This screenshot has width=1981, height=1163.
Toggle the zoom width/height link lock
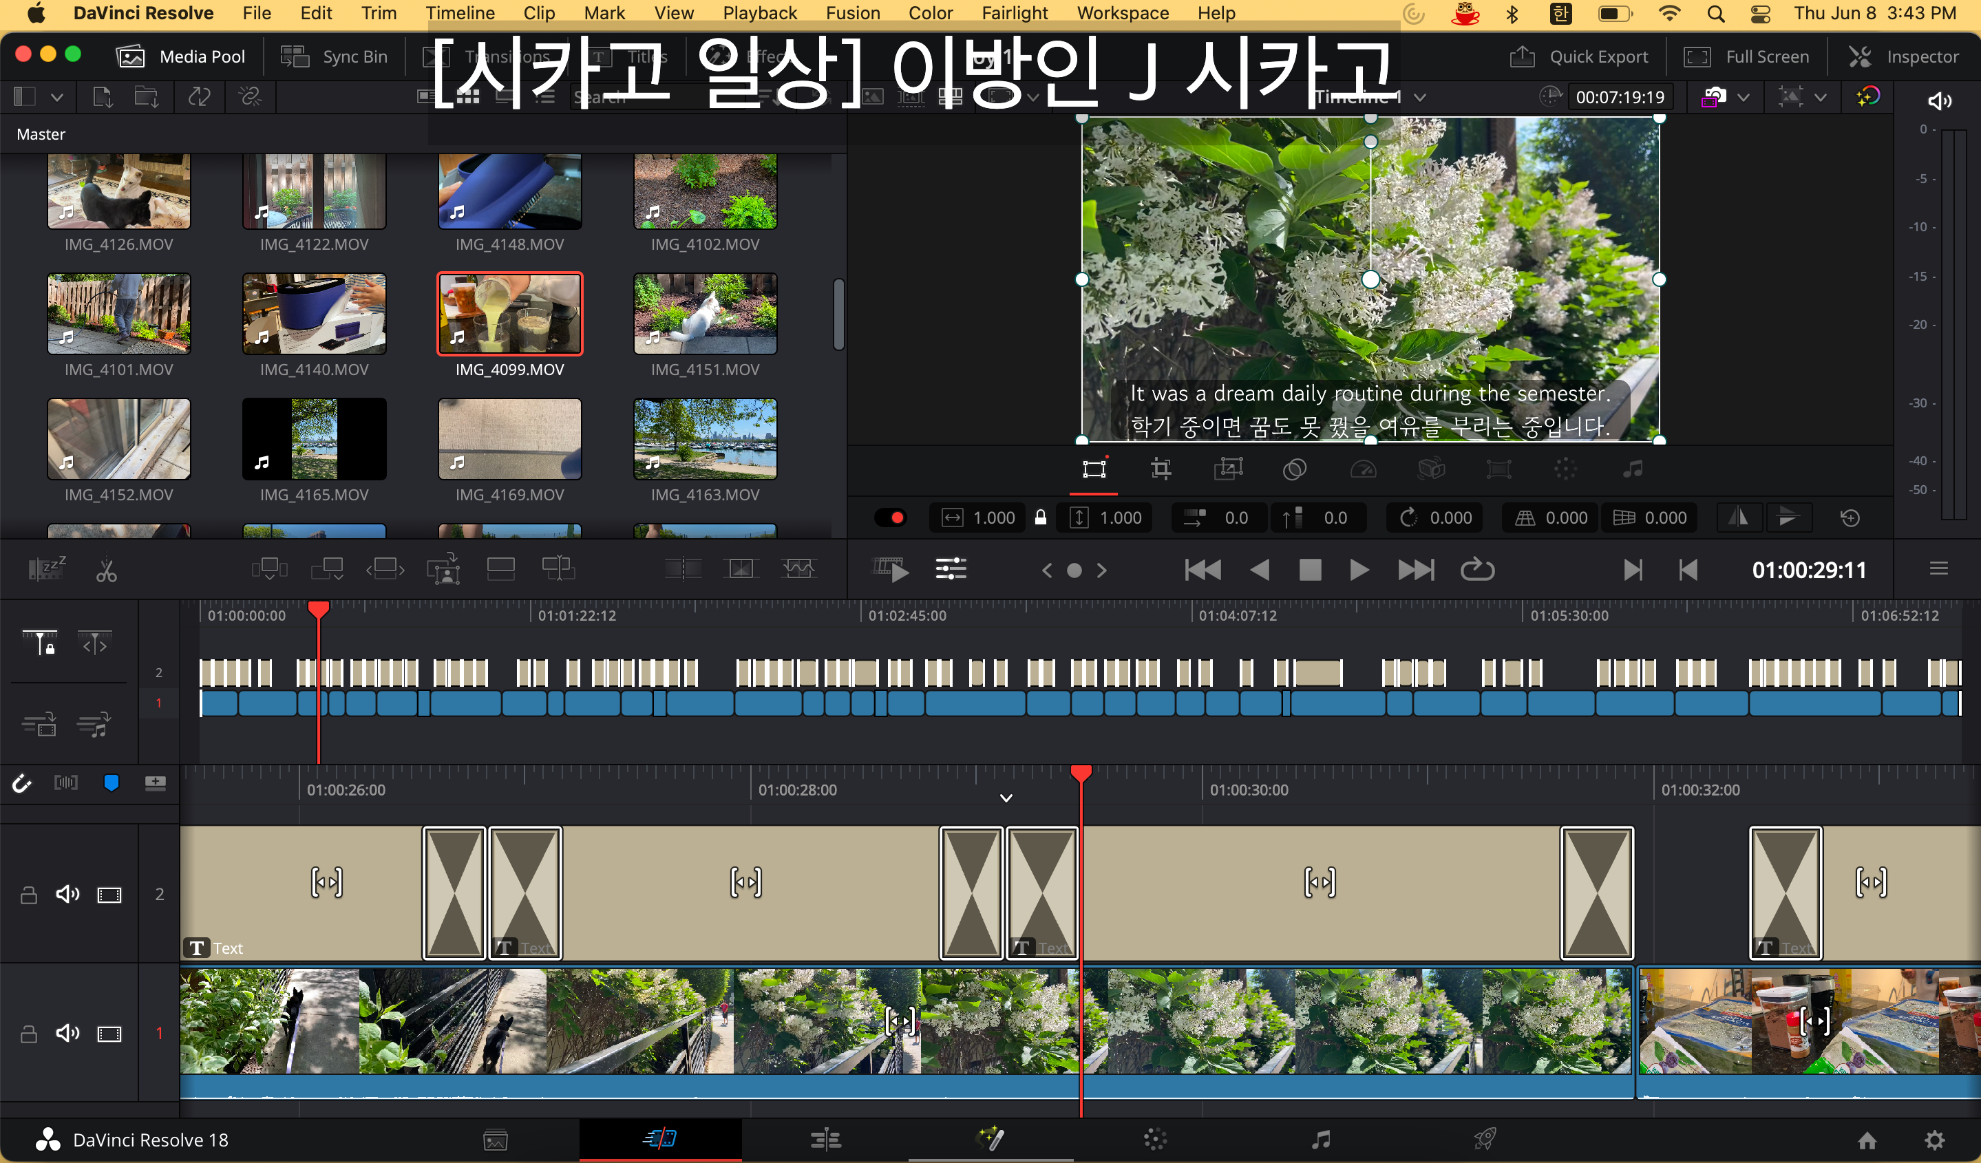click(x=1040, y=517)
